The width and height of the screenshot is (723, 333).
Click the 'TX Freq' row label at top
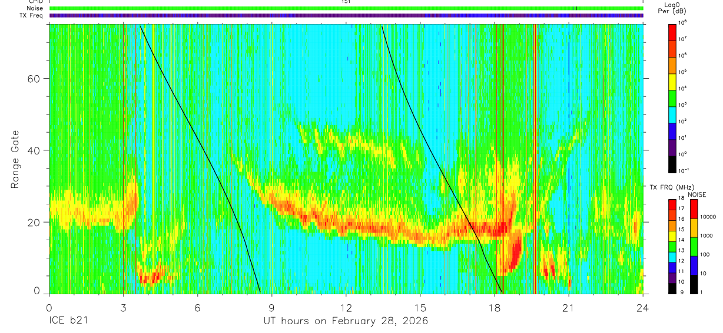(31, 15)
